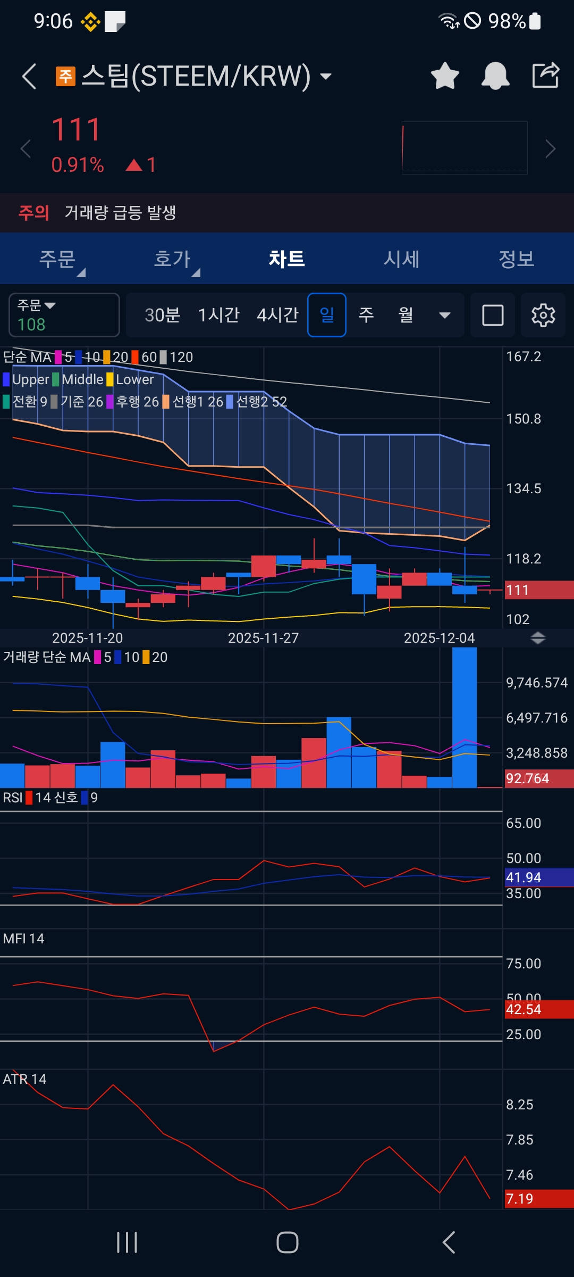Toggle the favorite star icon
The height and width of the screenshot is (1277, 574).
coord(445,76)
